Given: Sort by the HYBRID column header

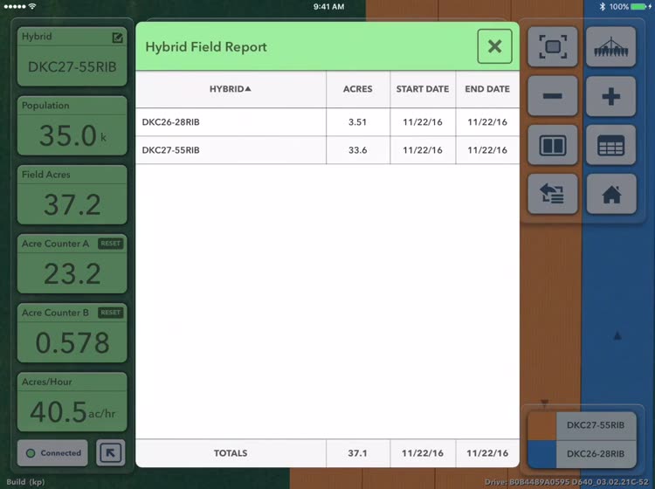Looking at the screenshot, I should tap(231, 89).
